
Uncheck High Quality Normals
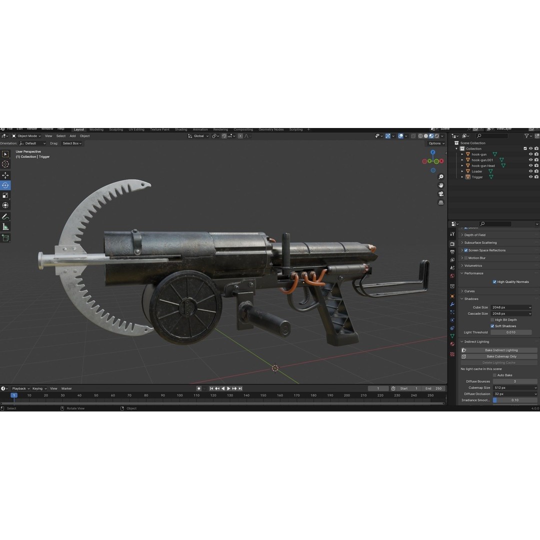pyautogui.click(x=494, y=281)
